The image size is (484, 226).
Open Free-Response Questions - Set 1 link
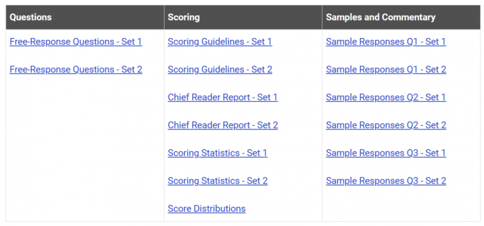point(76,42)
